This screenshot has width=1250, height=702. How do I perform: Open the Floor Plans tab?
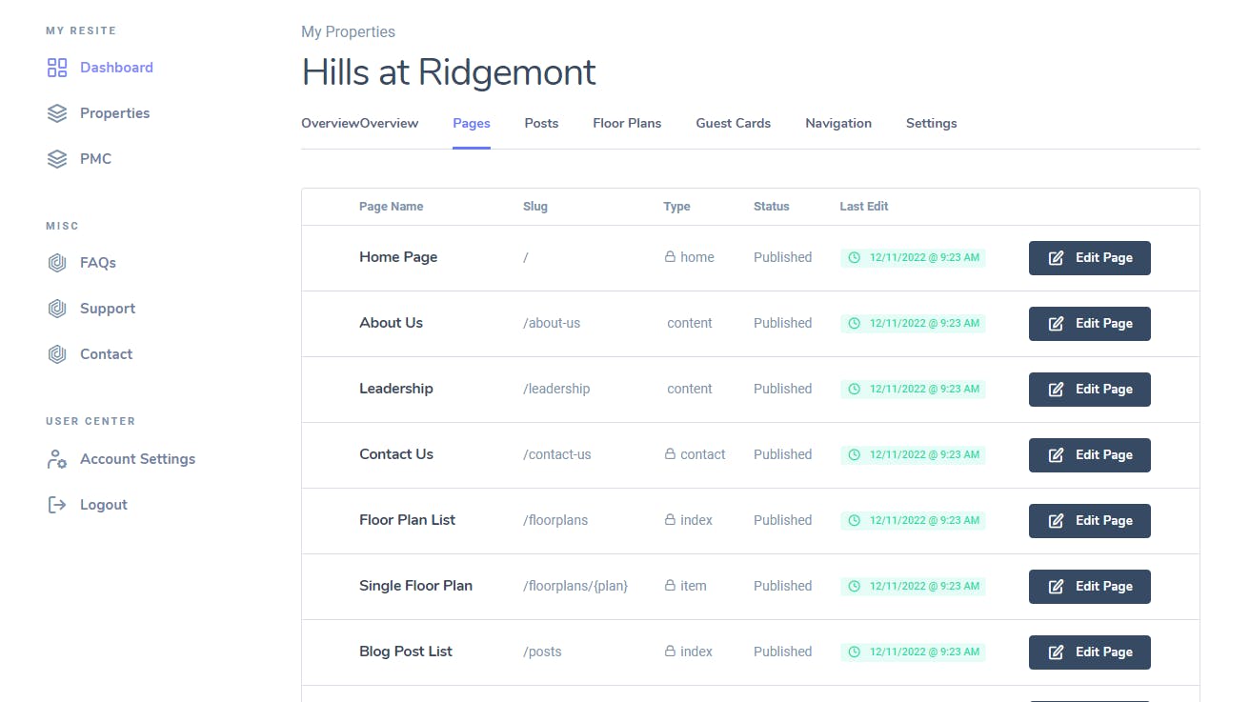[627, 123]
